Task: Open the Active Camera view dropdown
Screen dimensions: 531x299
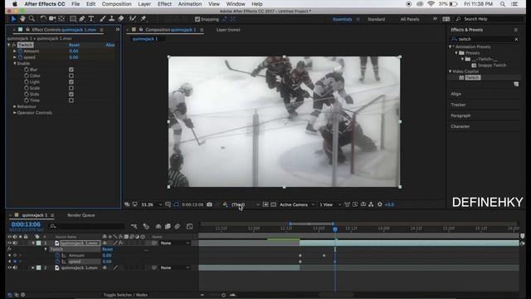Action: [297, 204]
